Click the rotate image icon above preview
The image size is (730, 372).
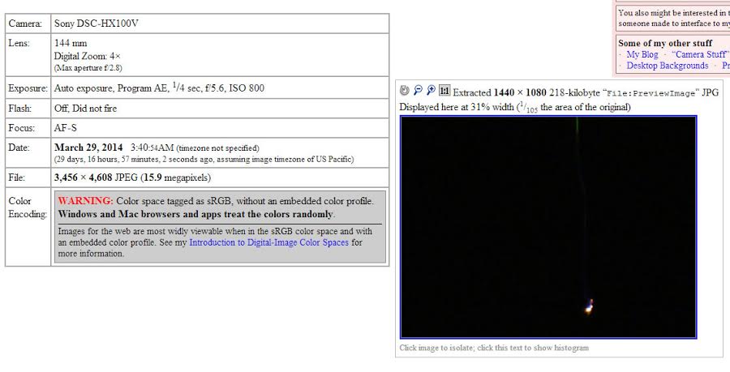coord(405,91)
